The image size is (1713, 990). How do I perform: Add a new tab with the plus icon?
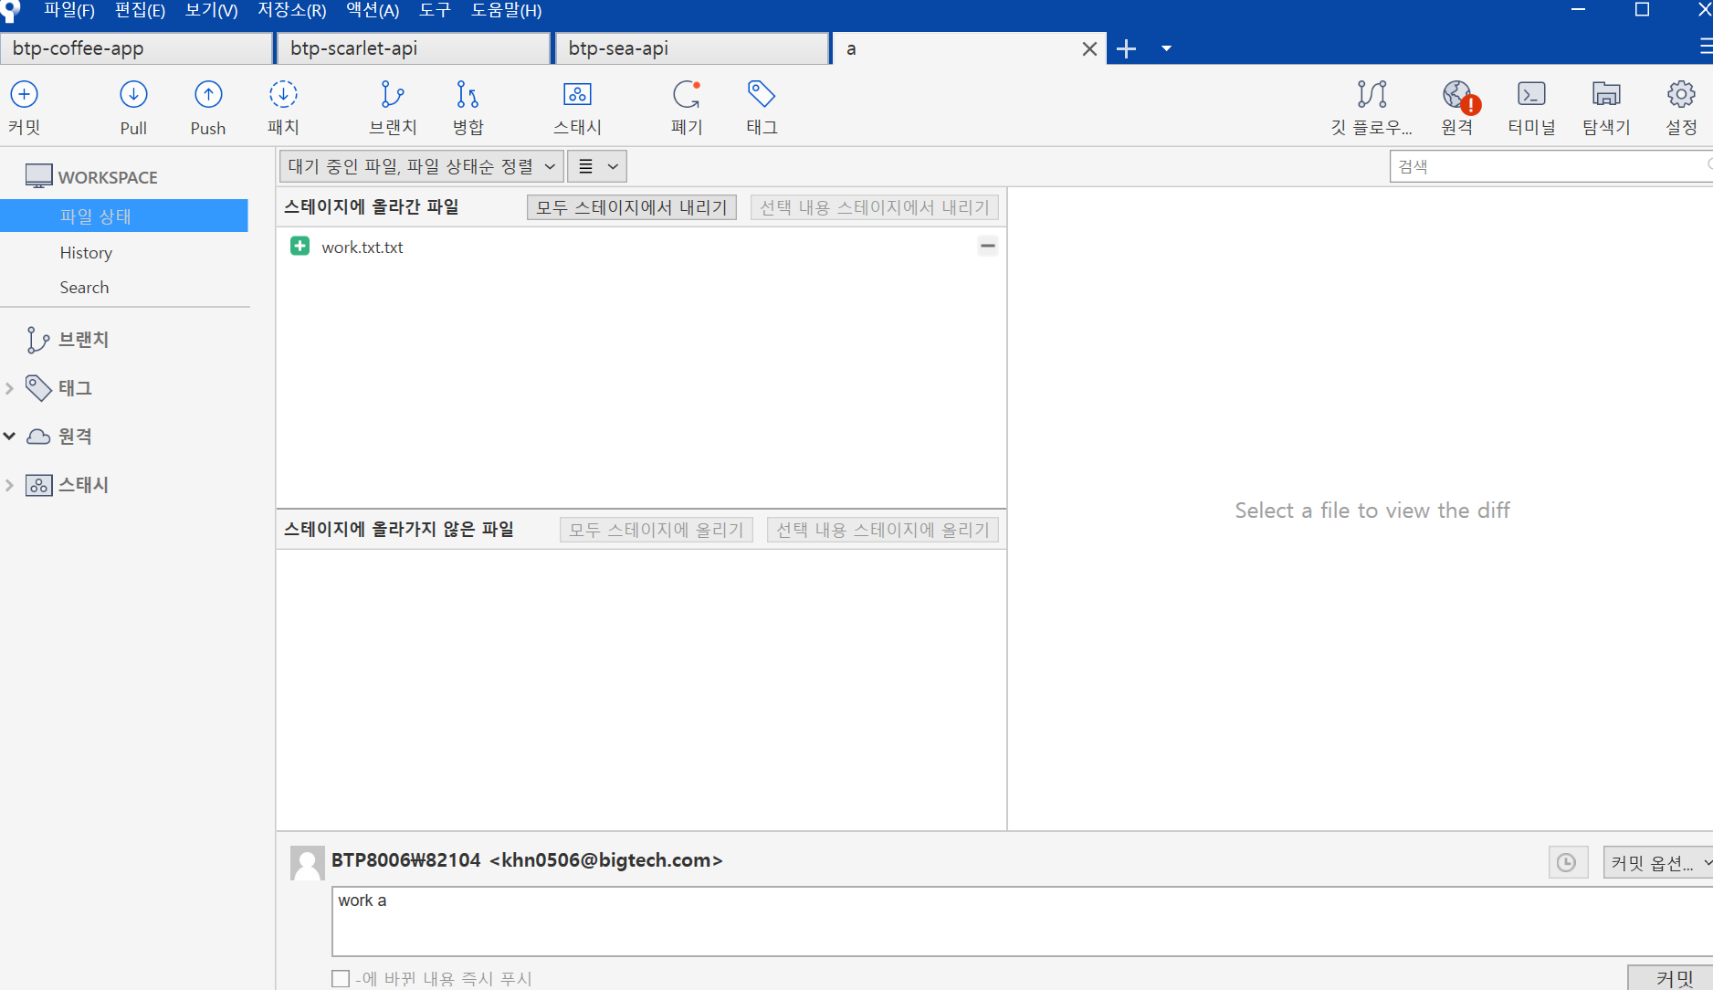pos(1127,48)
